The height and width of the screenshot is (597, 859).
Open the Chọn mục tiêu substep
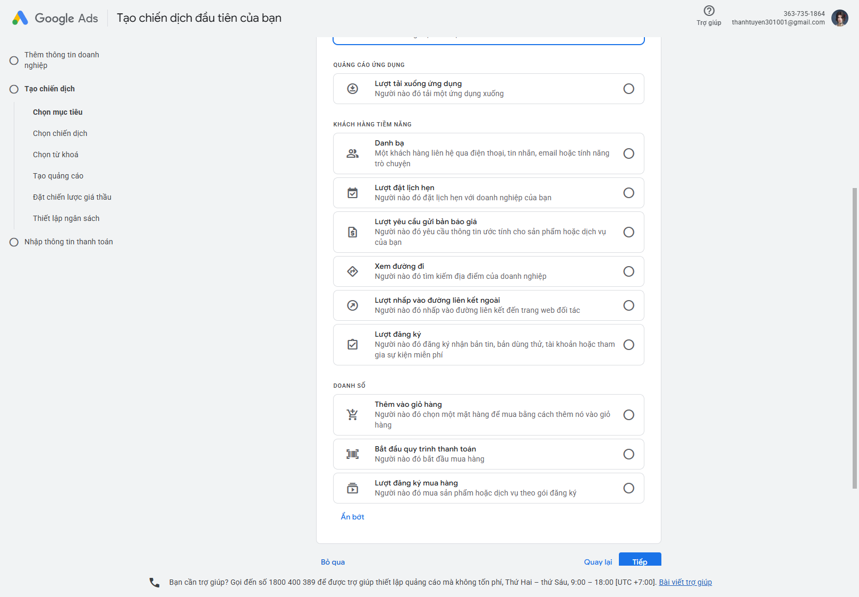click(57, 112)
